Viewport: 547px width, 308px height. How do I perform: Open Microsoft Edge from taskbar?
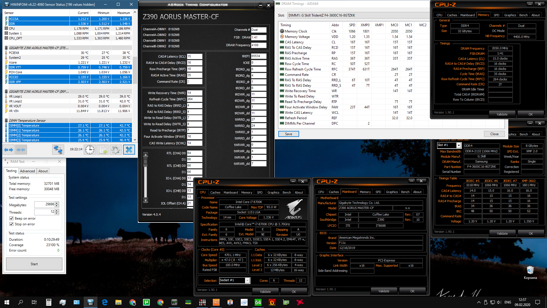pos(105,302)
